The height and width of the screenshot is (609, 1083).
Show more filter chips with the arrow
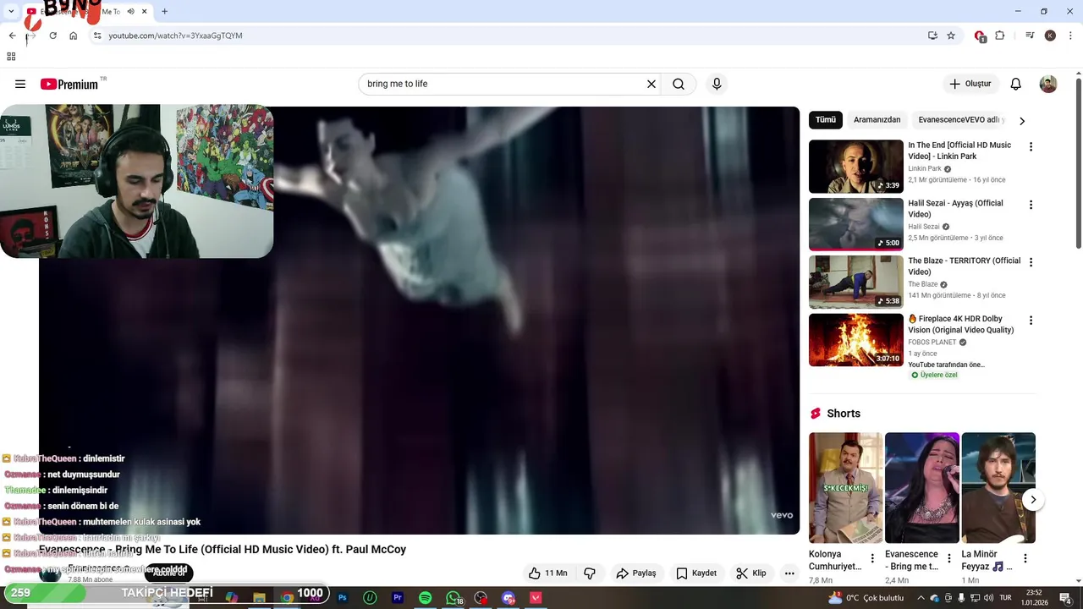(x=1022, y=121)
